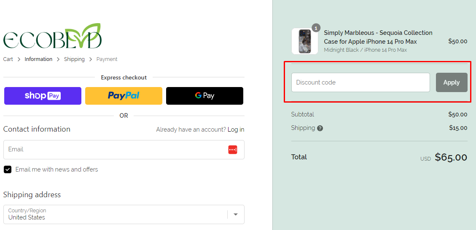Click the 'Already have an account?' text
The height and width of the screenshot is (230, 476).
[191, 130]
